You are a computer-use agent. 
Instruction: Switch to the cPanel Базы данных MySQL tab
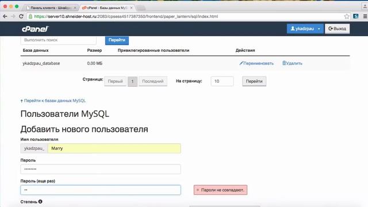click(107, 7)
